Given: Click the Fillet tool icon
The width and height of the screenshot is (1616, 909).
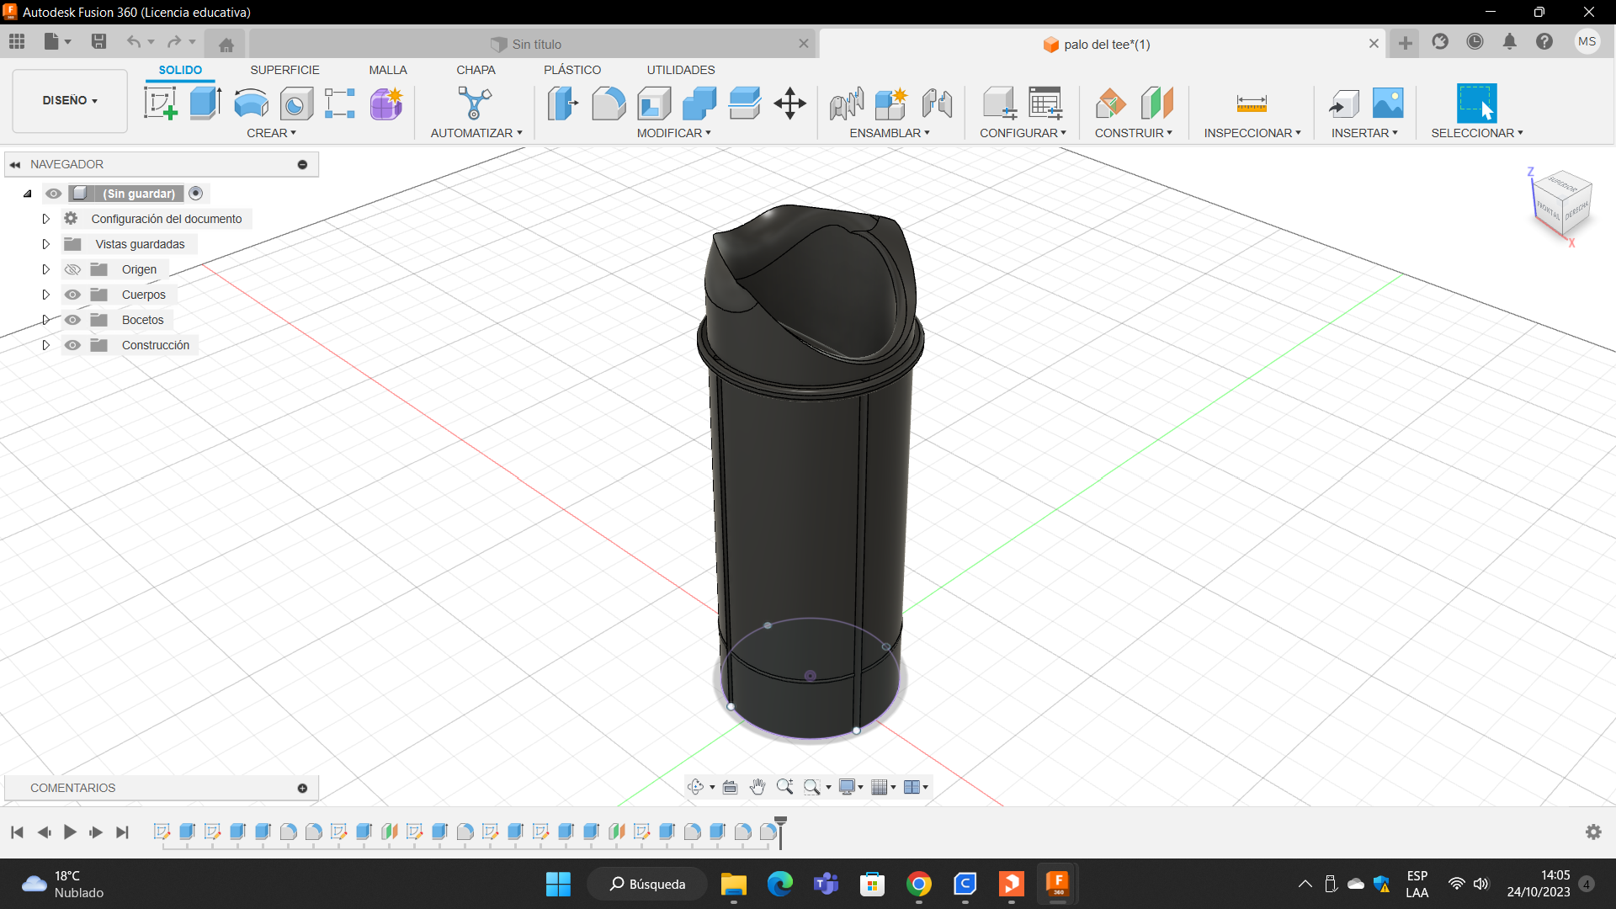Looking at the screenshot, I should (609, 104).
